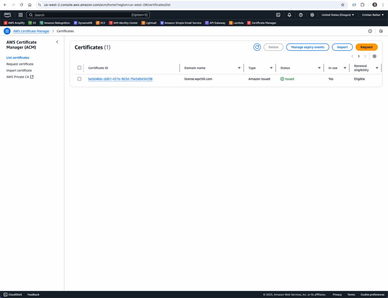The height and width of the screenshot is (298, 388).
Task: Toggle the hamburger navigation menu icon
Action: [x=7, y=31]
